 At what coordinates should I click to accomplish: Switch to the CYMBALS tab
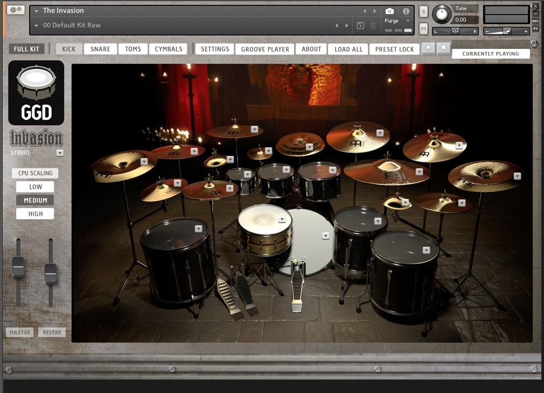168,48
